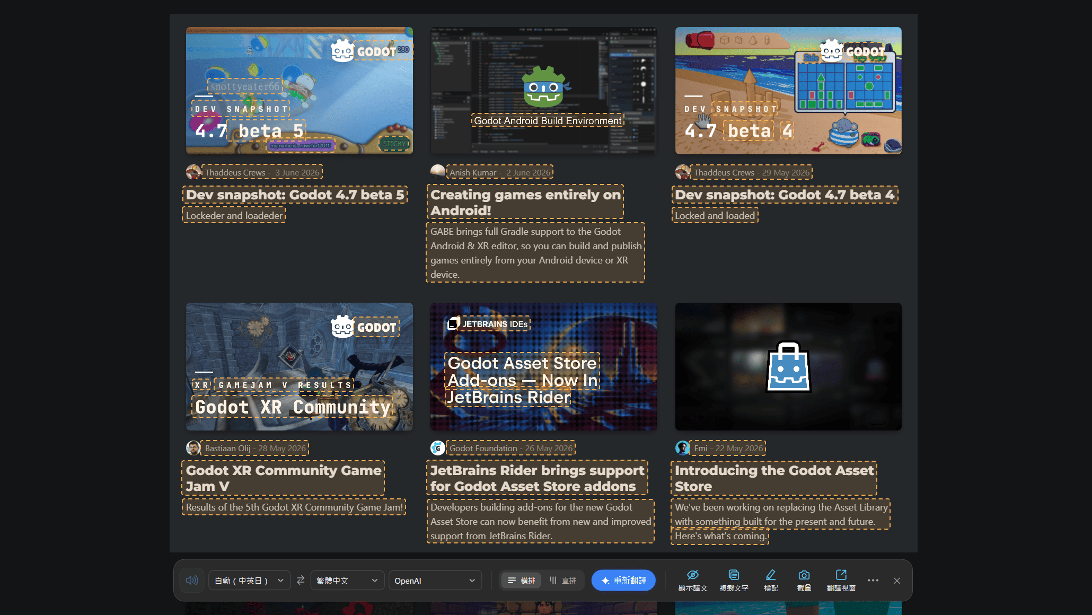
Task: Select 直排 vertical layout option
Action: pos(563,581)
